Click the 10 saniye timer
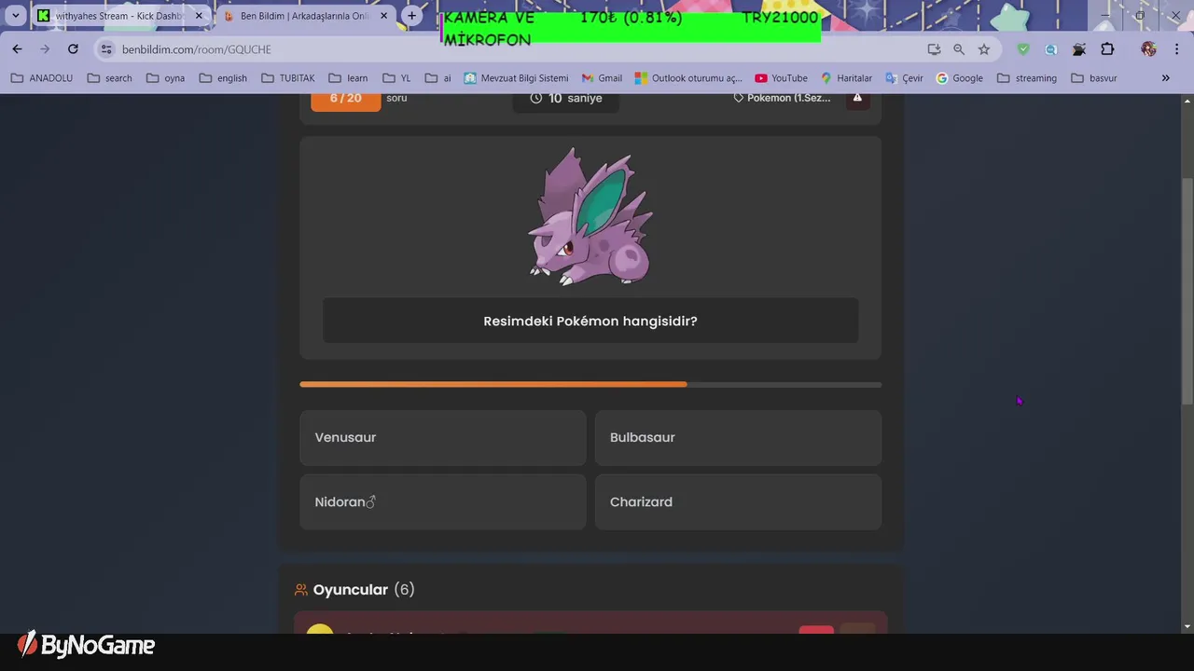The width and height of the screenshot is (1194, 671). coord(566,98)
